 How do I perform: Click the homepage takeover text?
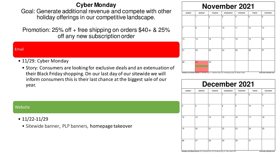(111, 126)
